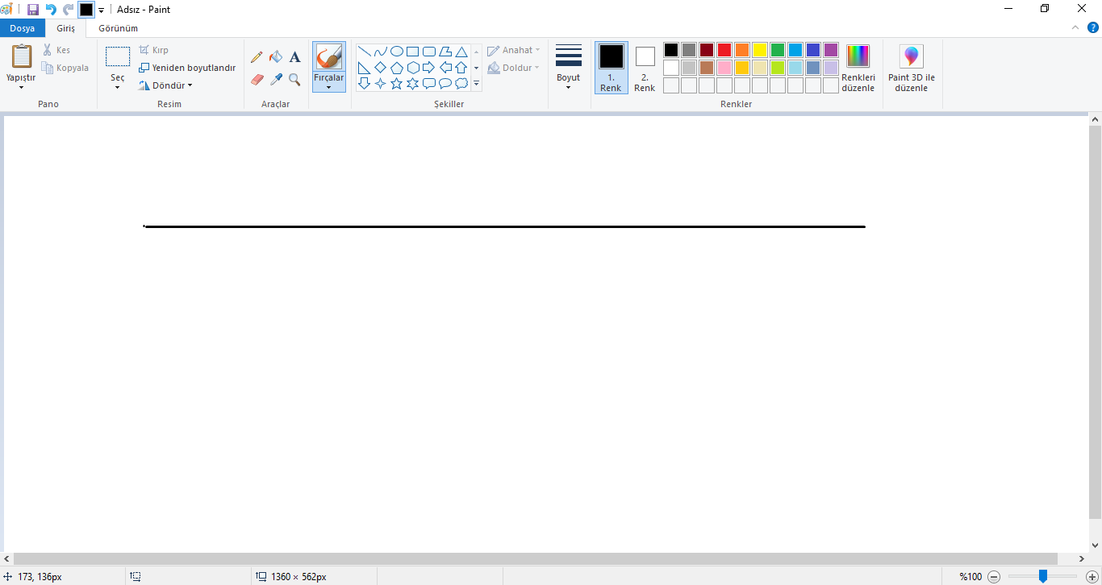Click the horizontal scrollbar right arrow

[x=1083, y=558]
